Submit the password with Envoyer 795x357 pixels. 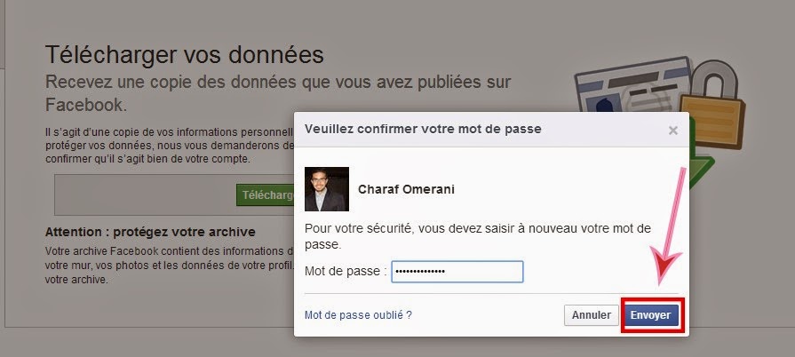point(651,315)
